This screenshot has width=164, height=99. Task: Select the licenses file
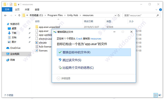tap(43, 51)
